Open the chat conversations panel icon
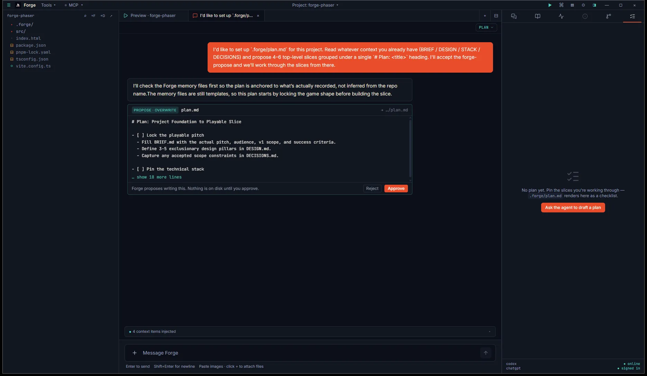Screen dimensions: 647x376 click(x=514, y=16)
